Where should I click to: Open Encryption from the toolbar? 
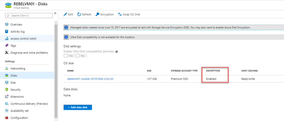105,14
